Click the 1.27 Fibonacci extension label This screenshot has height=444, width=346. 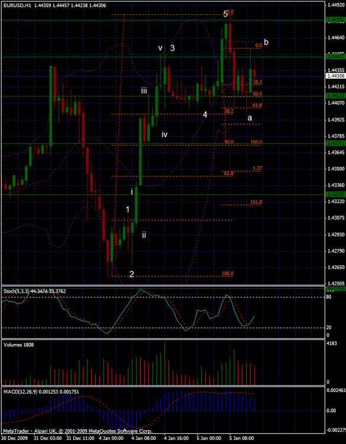[257, 168]
